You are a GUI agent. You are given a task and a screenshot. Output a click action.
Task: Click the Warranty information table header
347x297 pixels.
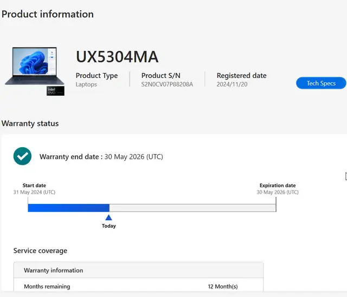(x=139, y=270)
